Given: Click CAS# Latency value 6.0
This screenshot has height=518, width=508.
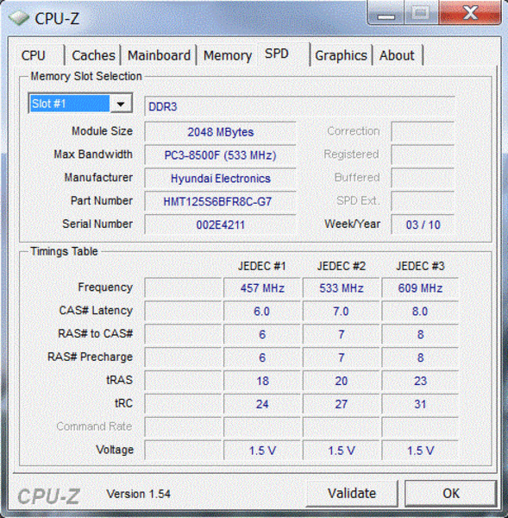Looking at the screenshot, I should tap(261, 311).
